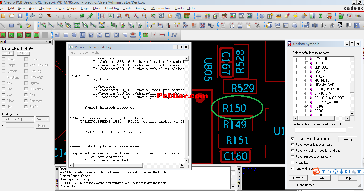This screenshot has width=364, height=191.
Task: Check the LGA_16 symbol checkbox
Action: point(307,72)
